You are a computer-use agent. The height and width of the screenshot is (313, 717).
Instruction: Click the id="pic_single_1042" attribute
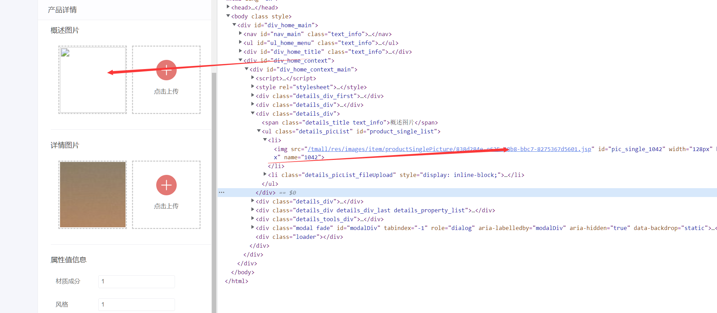click(631, 149)
